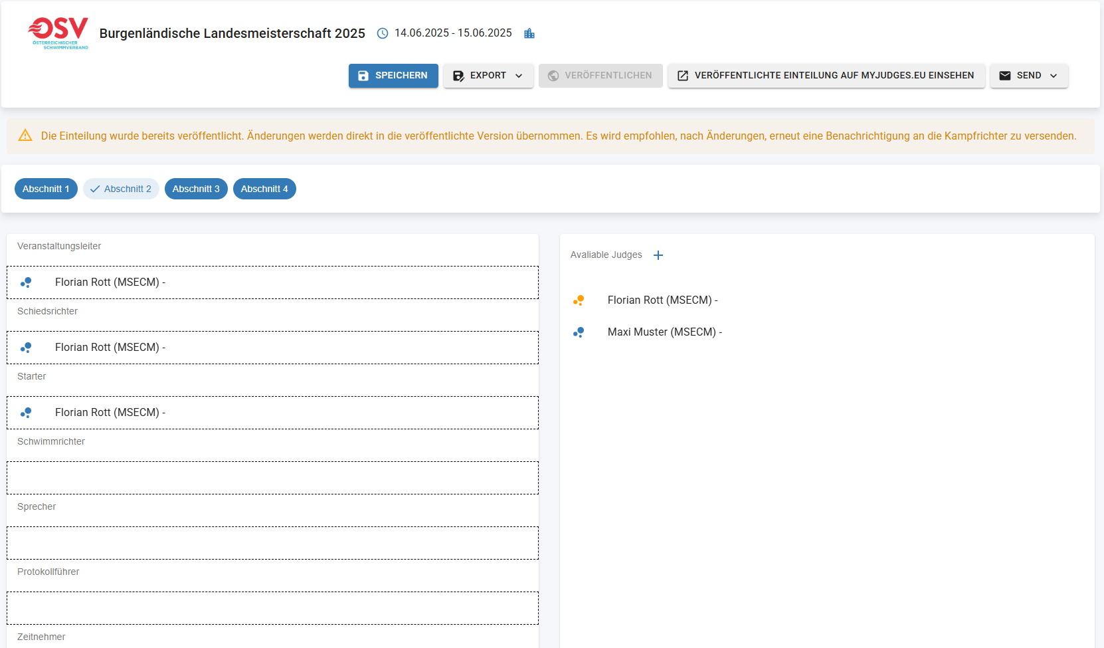1104x648 pixels.
Task: Select Florian Rott in the Schiedsrichter slot
Action: click(110, 348)
